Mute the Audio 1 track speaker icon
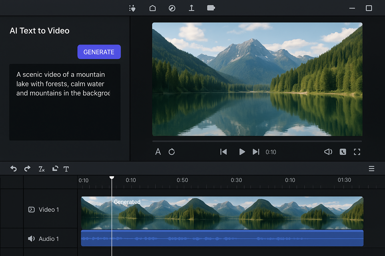The image size is (385, 256). pos(31,239)
